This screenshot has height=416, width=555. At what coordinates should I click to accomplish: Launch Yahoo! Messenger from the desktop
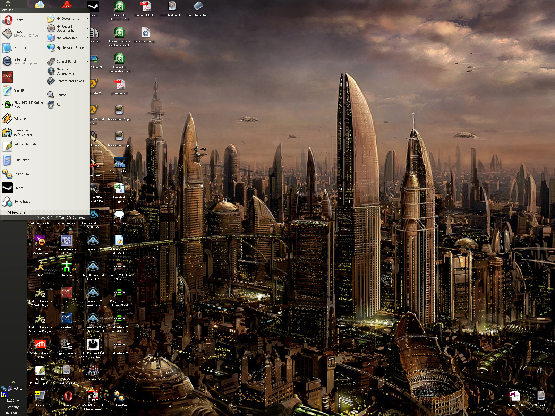pyautogui.click(x=40, y=241)
